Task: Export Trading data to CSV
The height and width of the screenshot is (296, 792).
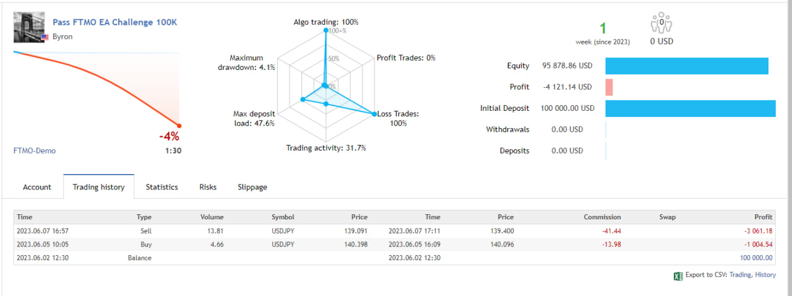Action: click(739, 275)
